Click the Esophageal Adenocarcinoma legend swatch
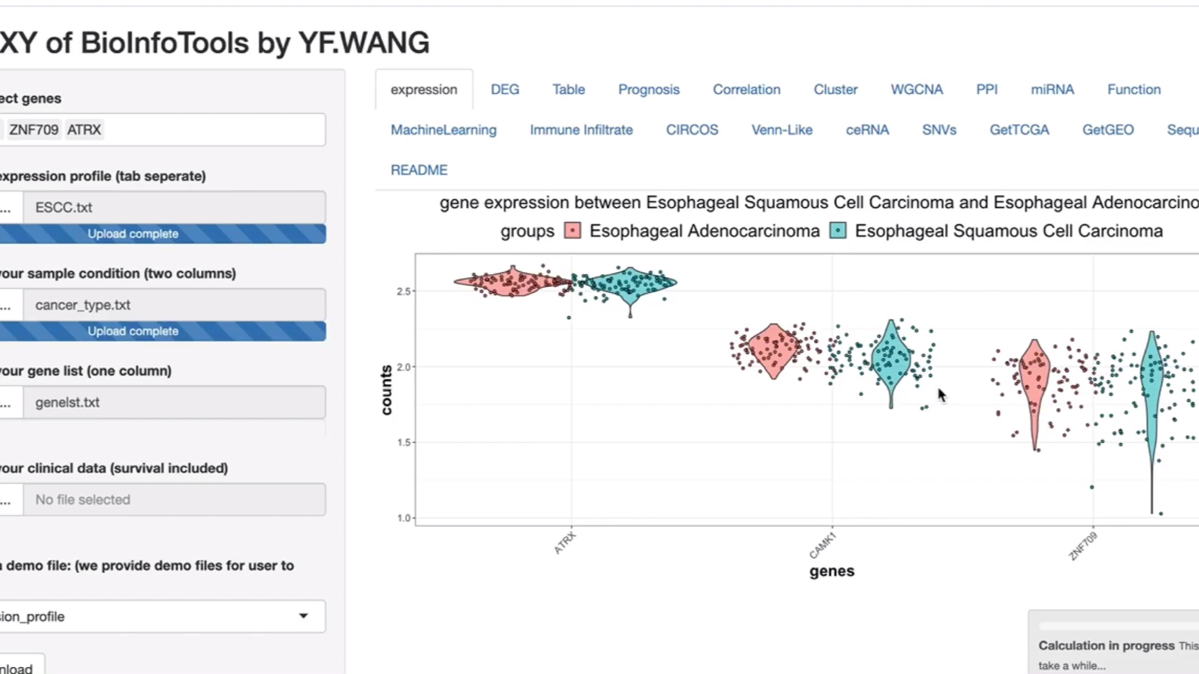The width and height of the screenshot is (1199, 674). (573, 231)
